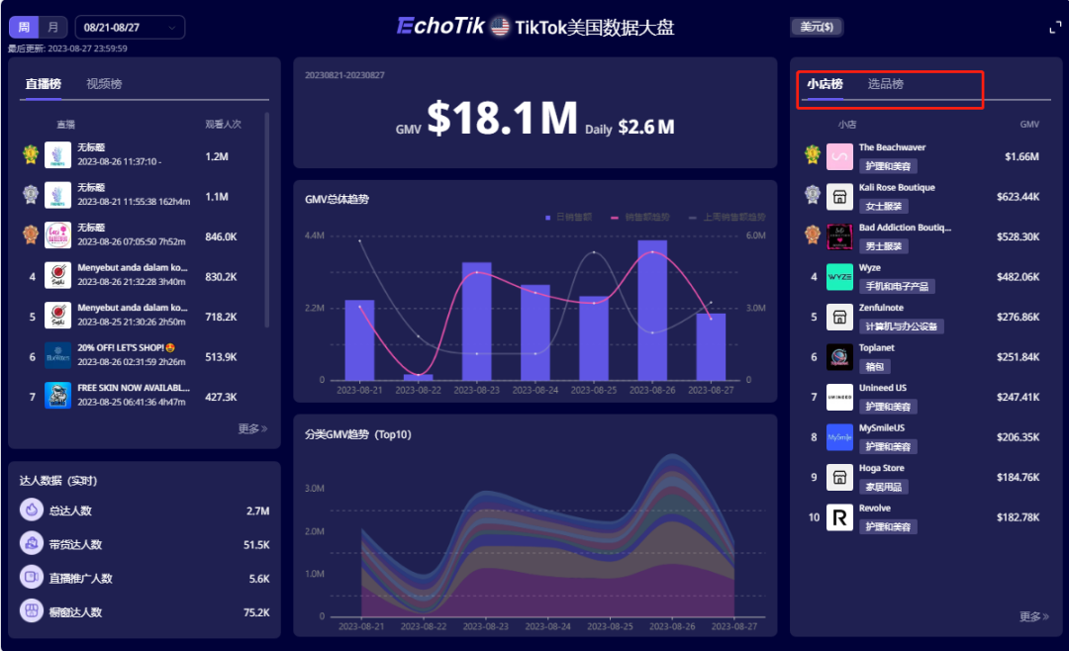
Task: Click the $18.1M GMV figure
Action: [x=503, y=118]
